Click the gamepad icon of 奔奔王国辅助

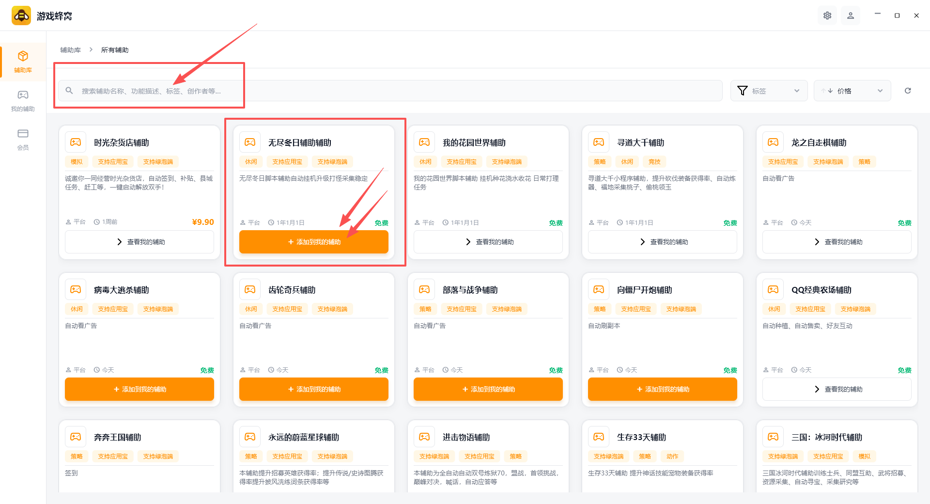click(x=76, y=437)
